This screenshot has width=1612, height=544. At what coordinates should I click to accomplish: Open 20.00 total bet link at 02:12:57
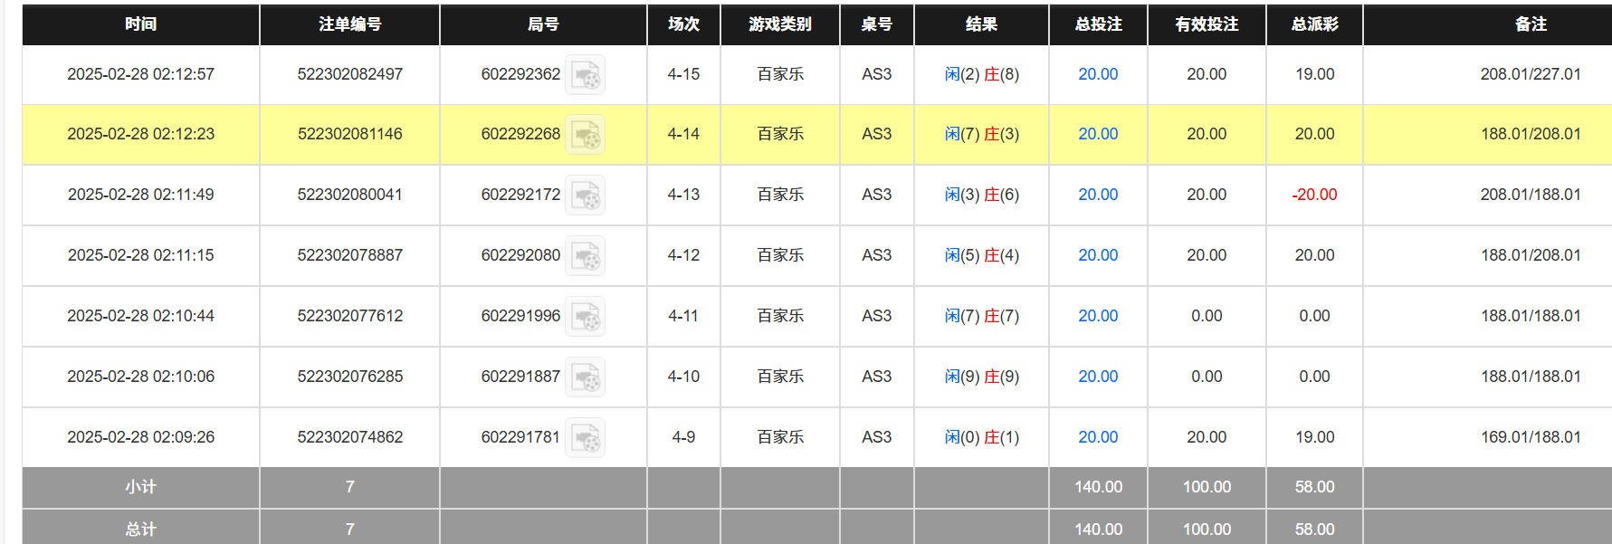(1097, 74)
